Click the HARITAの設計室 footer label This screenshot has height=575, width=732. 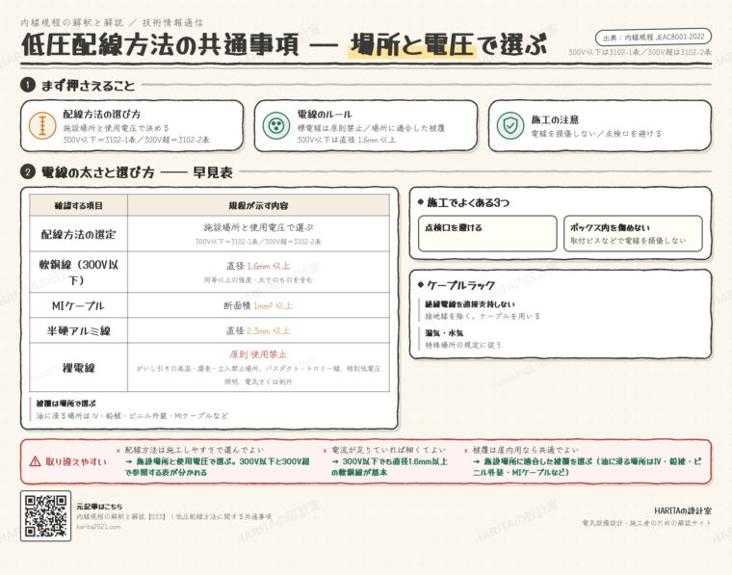(x=683, y=510)
